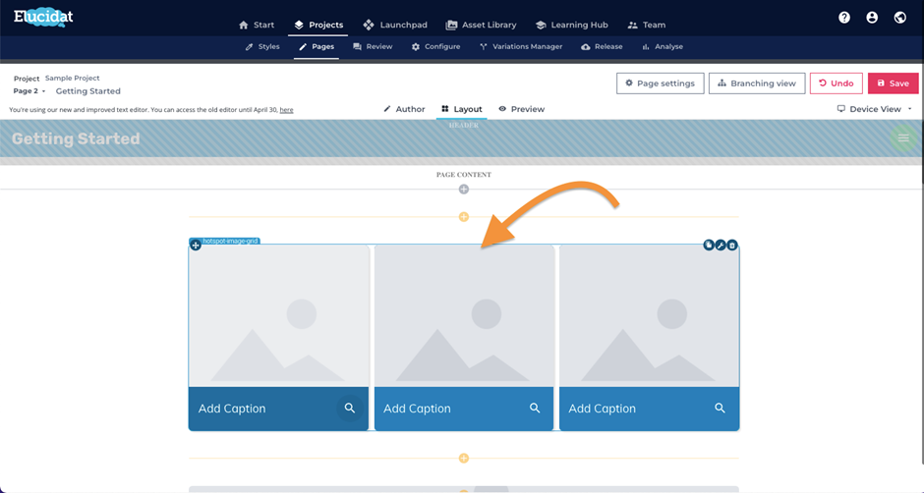This screenshot has height=493, width=924.
Task: Open Variations Manager
Action: 521,46
